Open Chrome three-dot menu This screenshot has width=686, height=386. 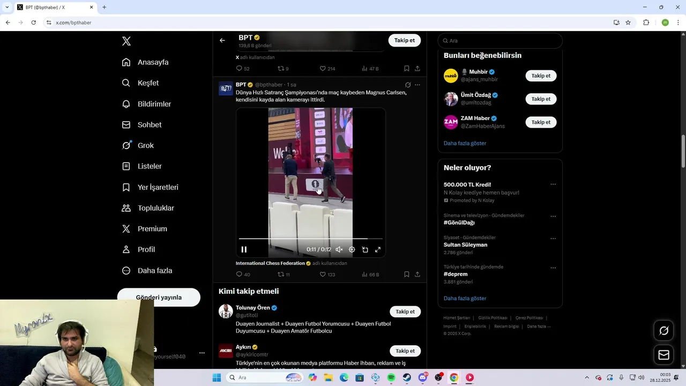[x=678, y=23]
